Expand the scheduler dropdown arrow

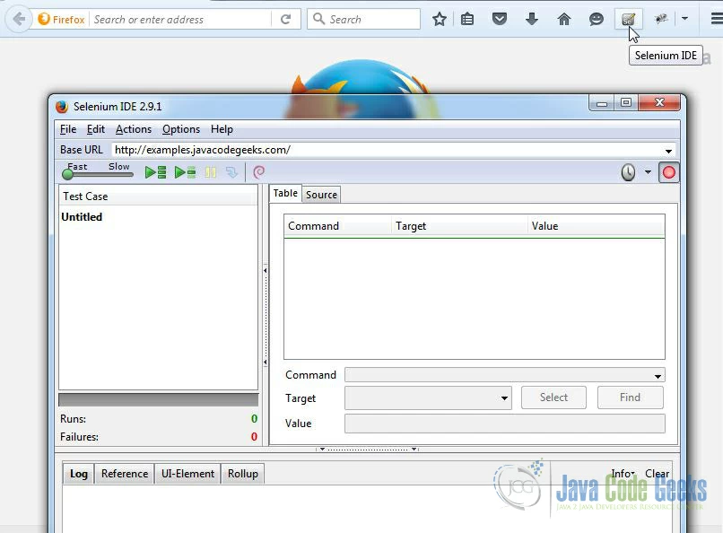pyautogui.click(x=648, y=172)
